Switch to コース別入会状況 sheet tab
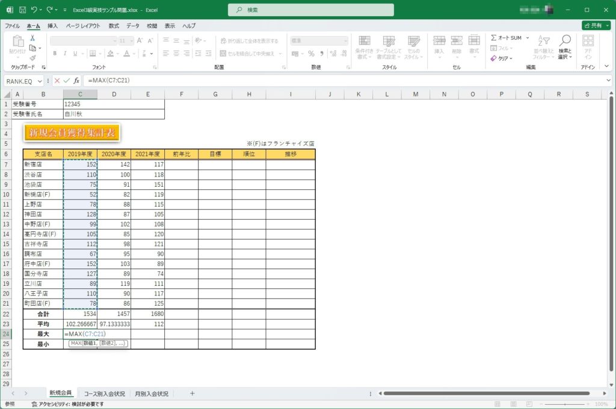Viewport: 616px width, 409px height. (x=105, y=393)
